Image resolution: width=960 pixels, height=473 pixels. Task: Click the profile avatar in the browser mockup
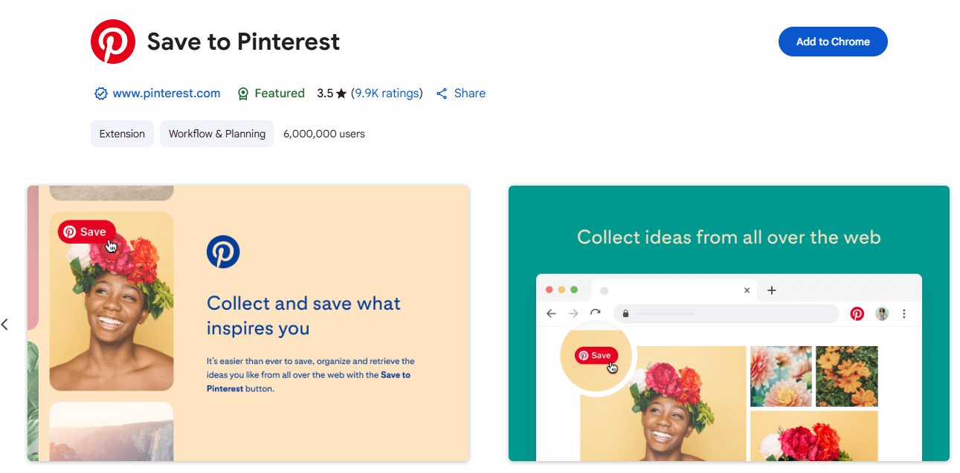click(x=881, y=313)
